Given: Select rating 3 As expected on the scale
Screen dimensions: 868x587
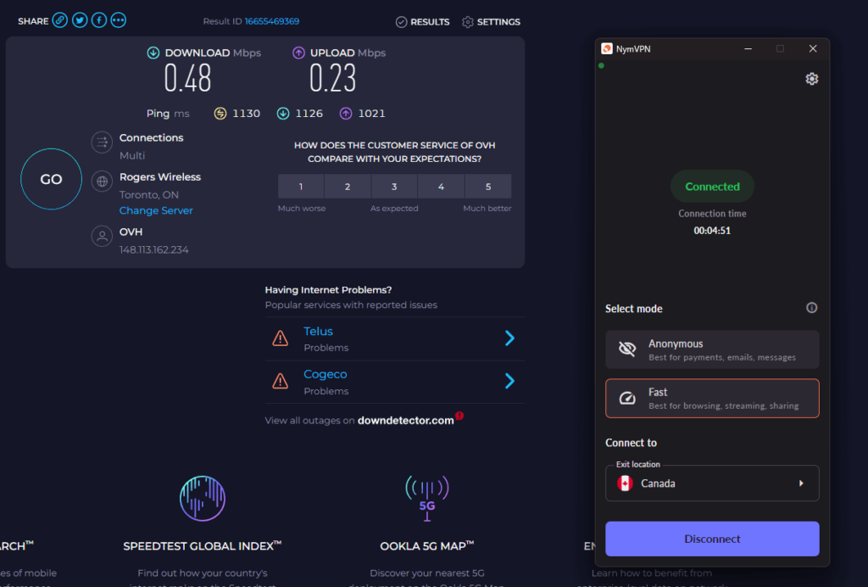Looking at the screenshot, I should click(x=394, y=186).
